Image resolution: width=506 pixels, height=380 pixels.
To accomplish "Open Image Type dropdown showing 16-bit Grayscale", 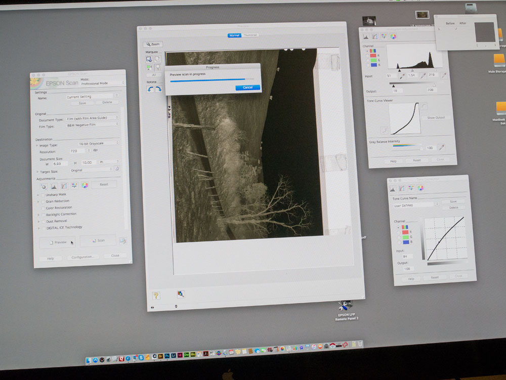I will click(99, 143).
